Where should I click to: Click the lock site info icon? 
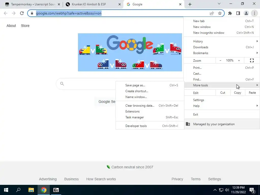32,13
